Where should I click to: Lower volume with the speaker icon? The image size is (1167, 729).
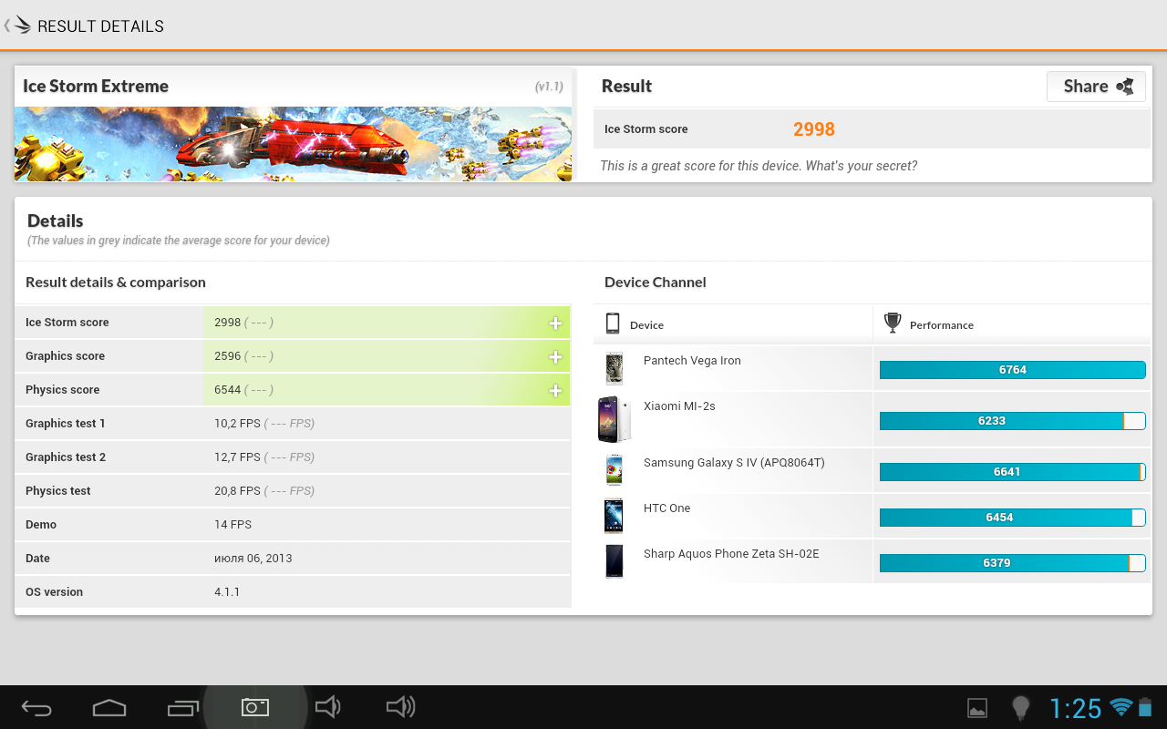327,707
